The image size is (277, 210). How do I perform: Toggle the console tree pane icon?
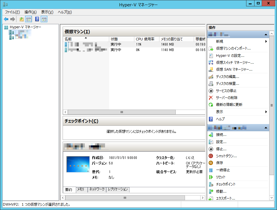29,19
